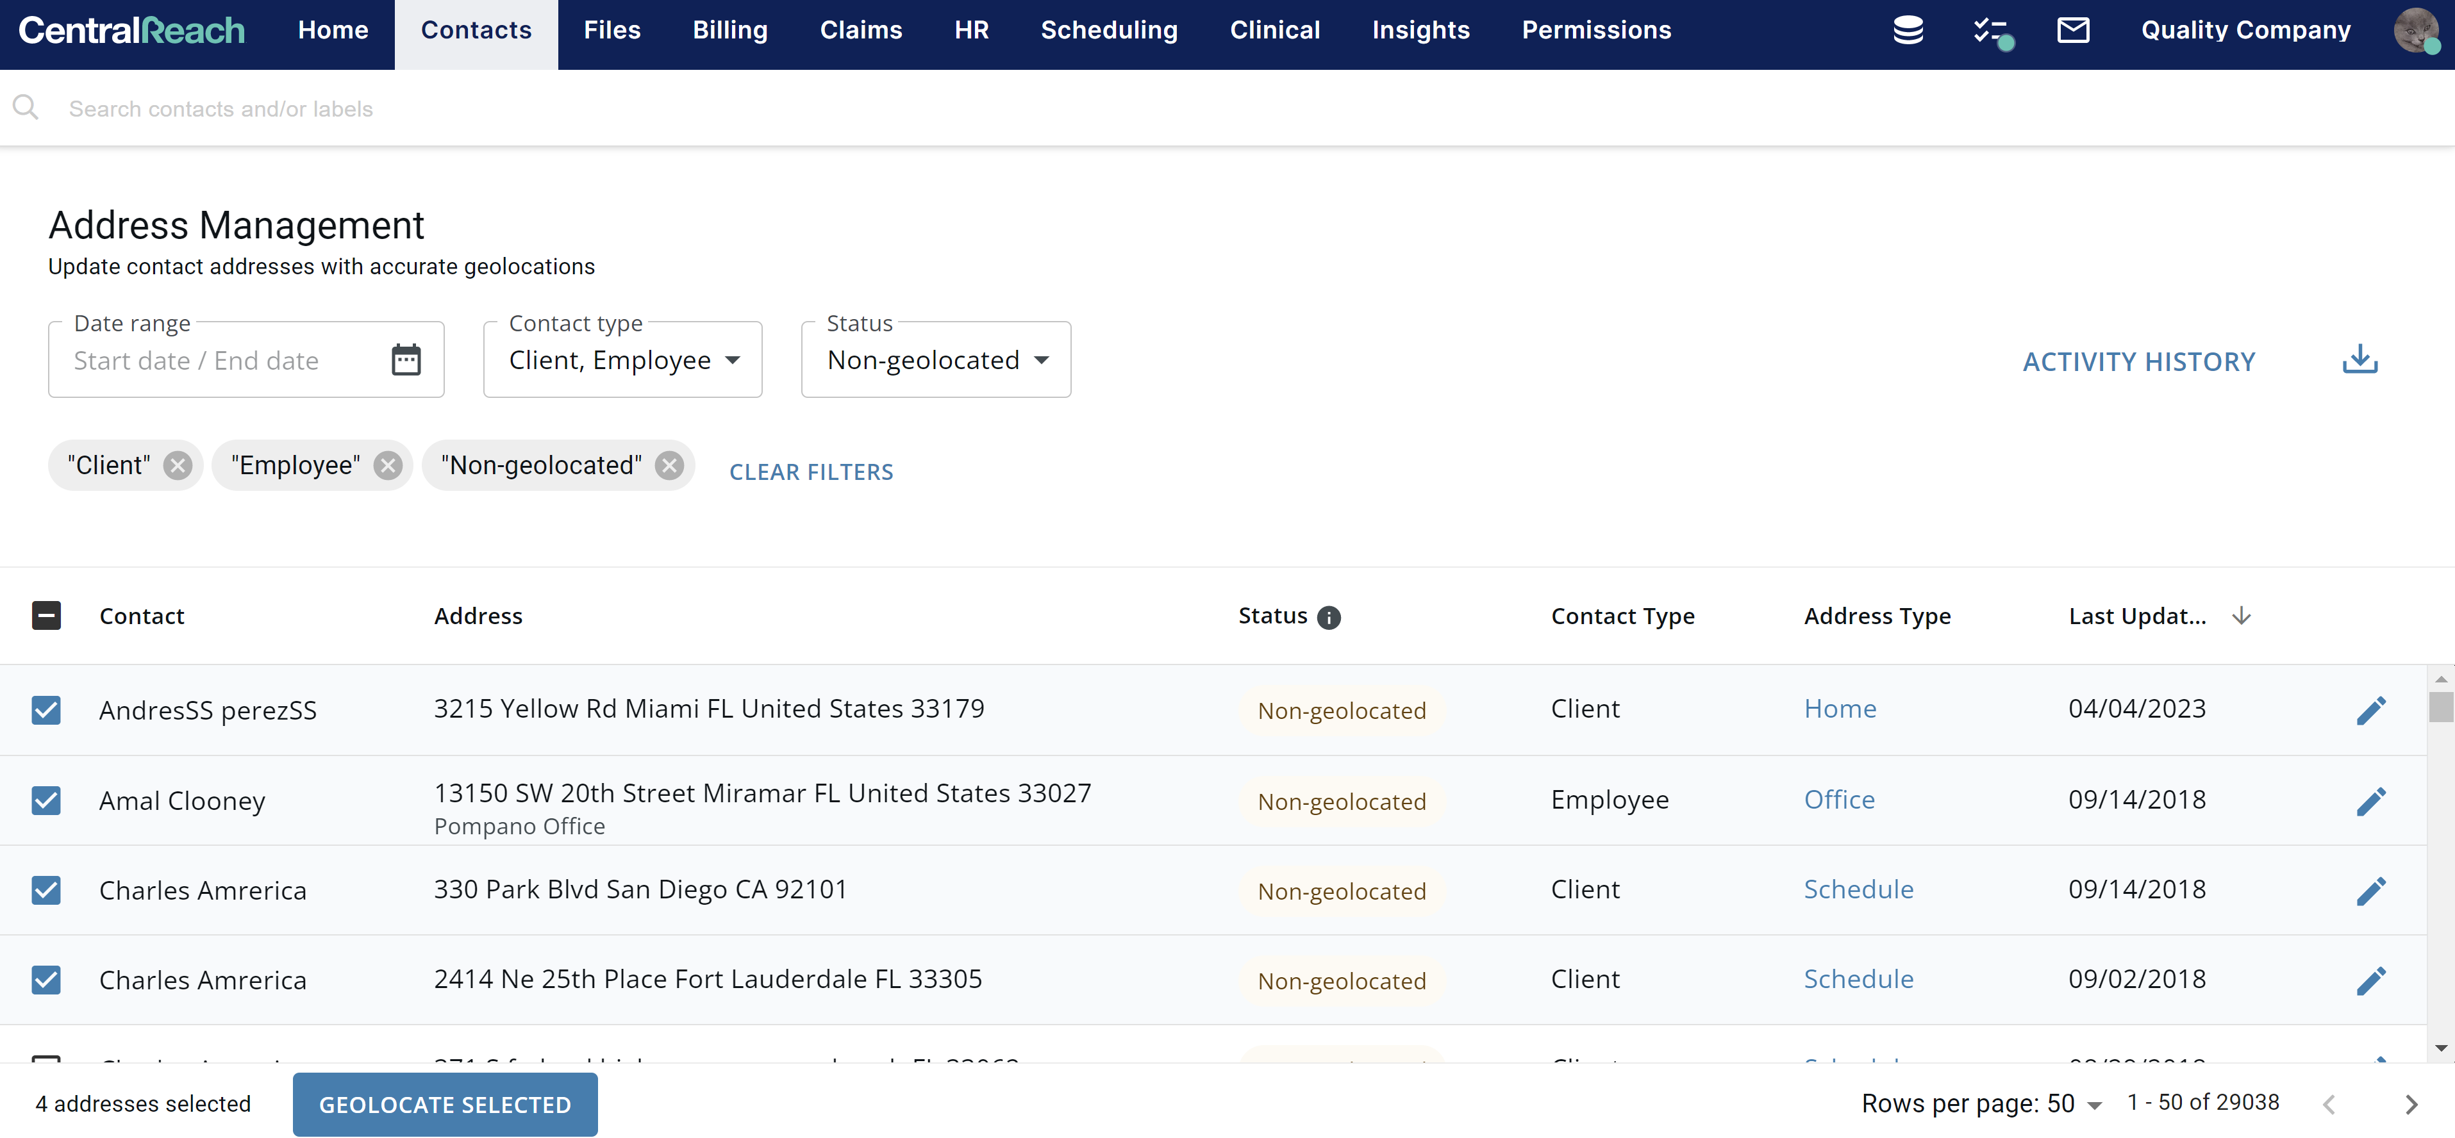Open the Status filter dropdown

coord(936,360)
